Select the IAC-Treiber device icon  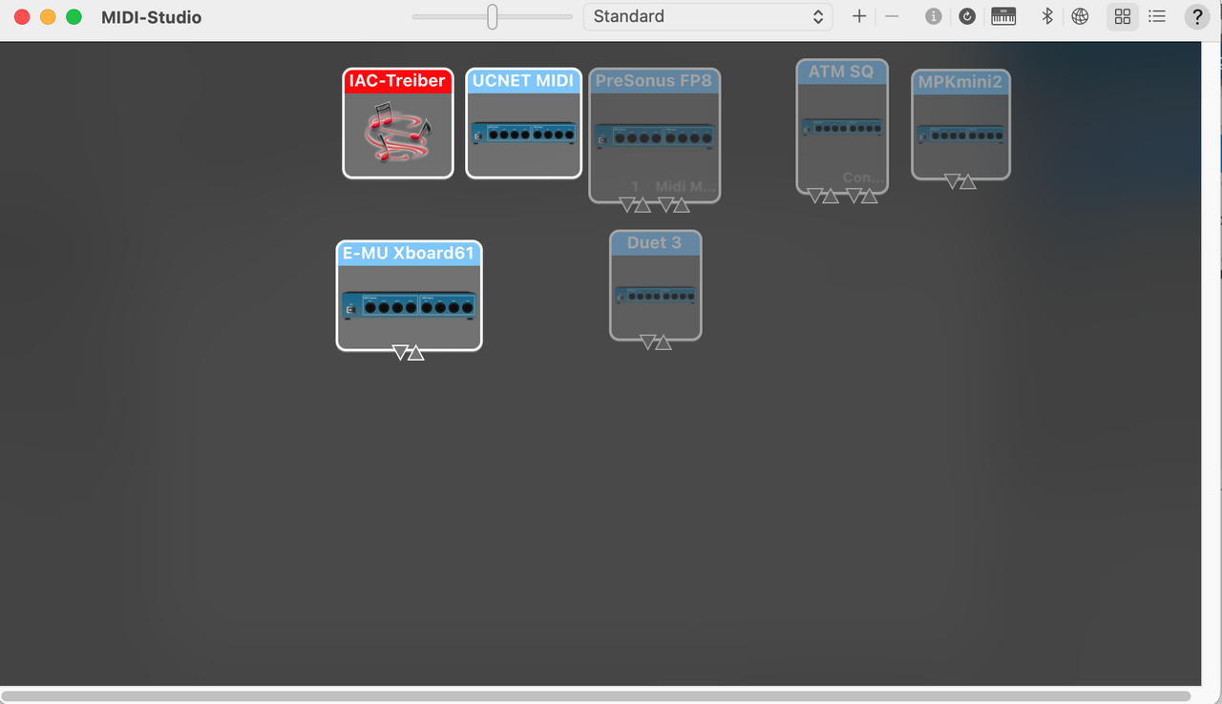(x=398, y=133)
